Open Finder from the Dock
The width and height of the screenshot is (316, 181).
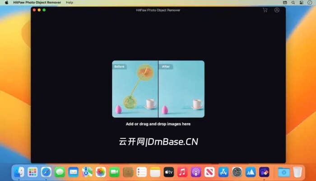(19, 172)
